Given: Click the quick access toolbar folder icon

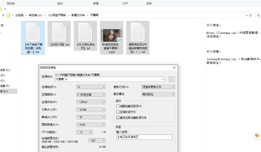Looking at the screenshot, I should (1, 9).
